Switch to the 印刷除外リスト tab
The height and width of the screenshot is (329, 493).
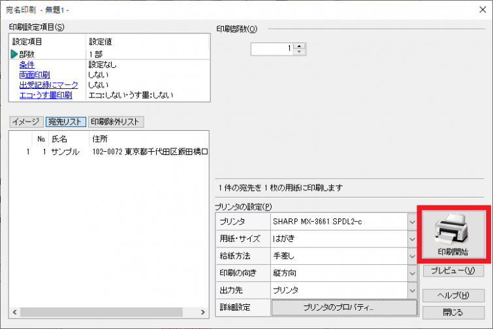(116, 122)
